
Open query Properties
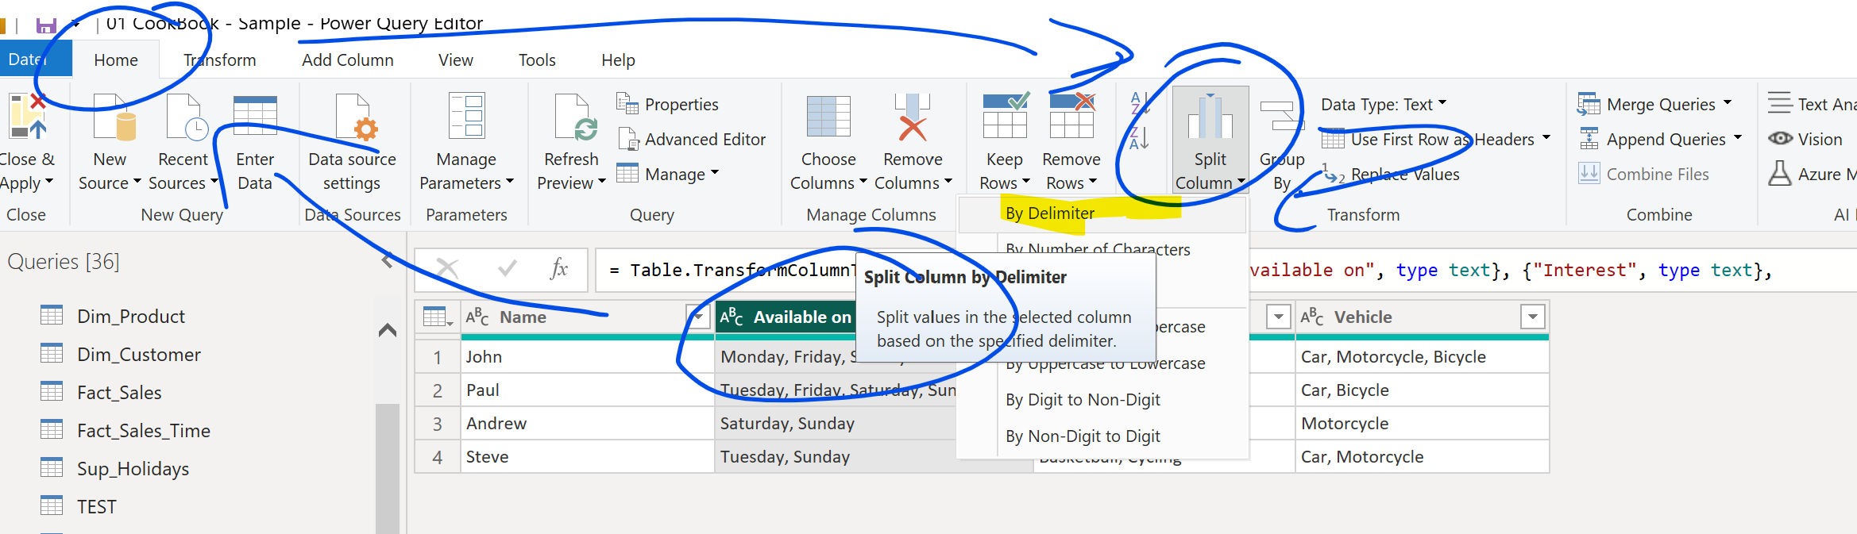(x=667, y=104)
